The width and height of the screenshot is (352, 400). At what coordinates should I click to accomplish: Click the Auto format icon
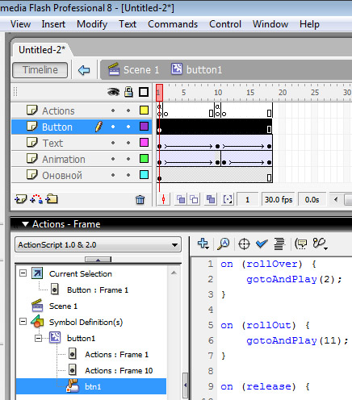click(x=279, y=244)
